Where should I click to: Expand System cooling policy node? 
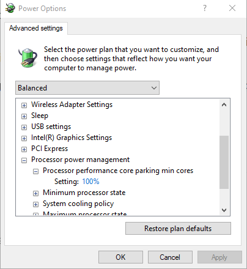click(x=35, y=204)
